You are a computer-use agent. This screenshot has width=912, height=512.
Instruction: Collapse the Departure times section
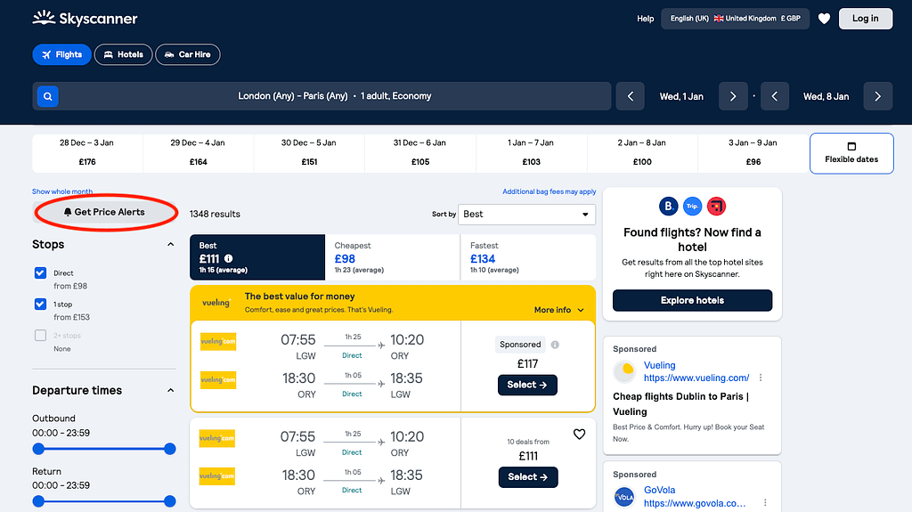pyautogui.click(x=170, y=390)
